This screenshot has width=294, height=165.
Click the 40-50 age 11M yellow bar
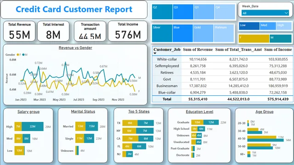(262, 137)
